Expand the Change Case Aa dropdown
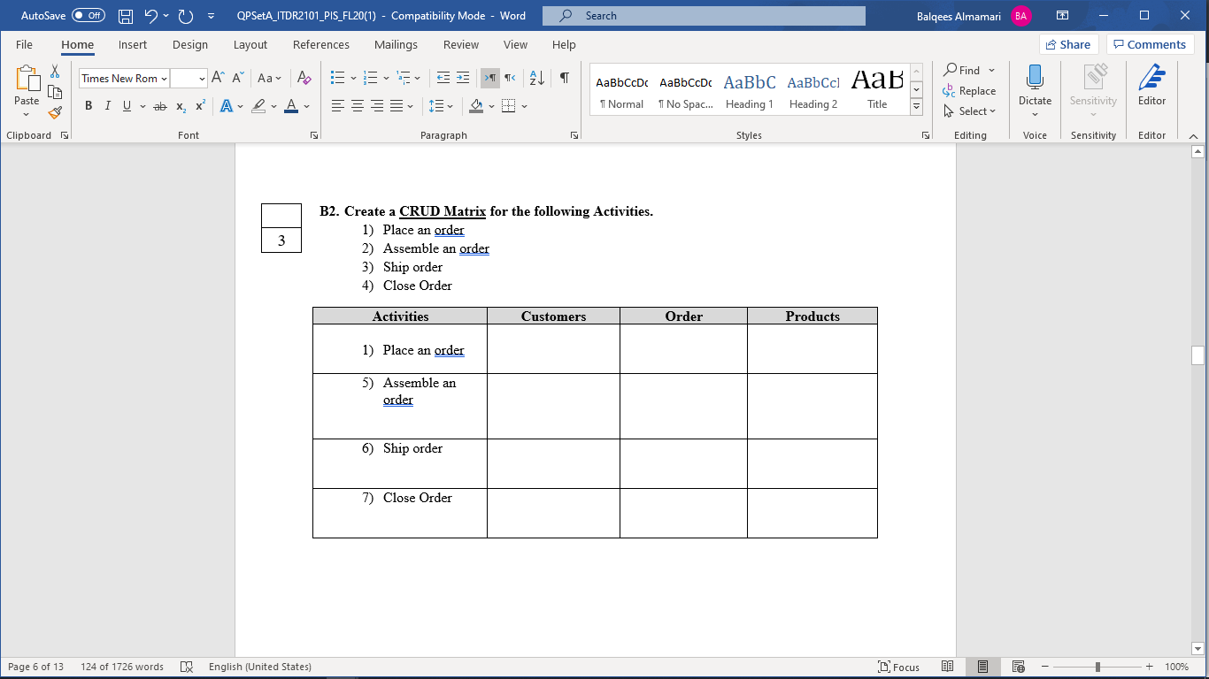Screen dimensions: 1209x679 [x=268, y=78]
